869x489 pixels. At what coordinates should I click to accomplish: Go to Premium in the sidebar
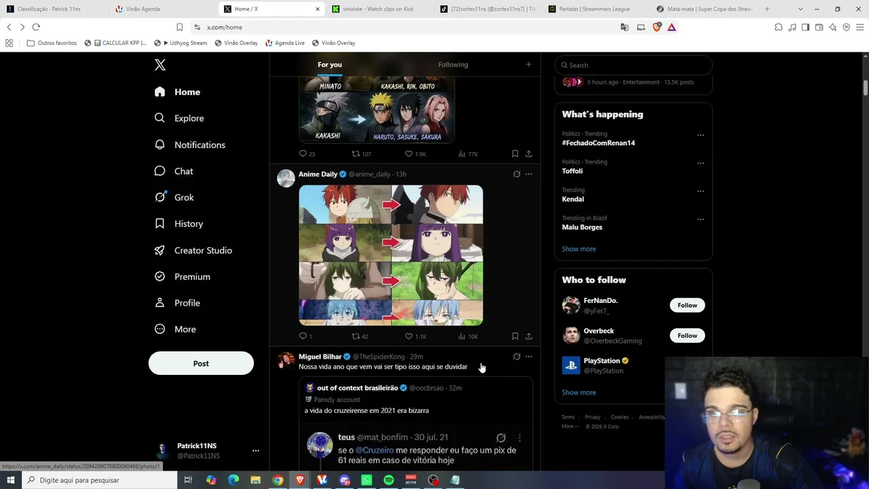pos(182,276)
